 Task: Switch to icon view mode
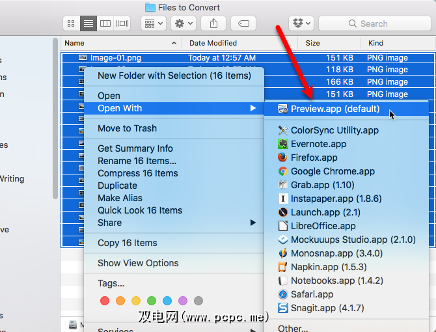pos(72,23)
